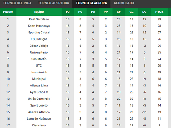Sort table by PJ column header
Screen dimensions: 171x128
click(x=68, y=12)
